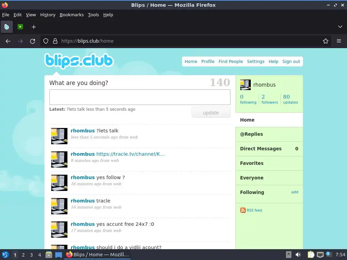
Task: Open the History menu
Action: click(x=48, y=15)
